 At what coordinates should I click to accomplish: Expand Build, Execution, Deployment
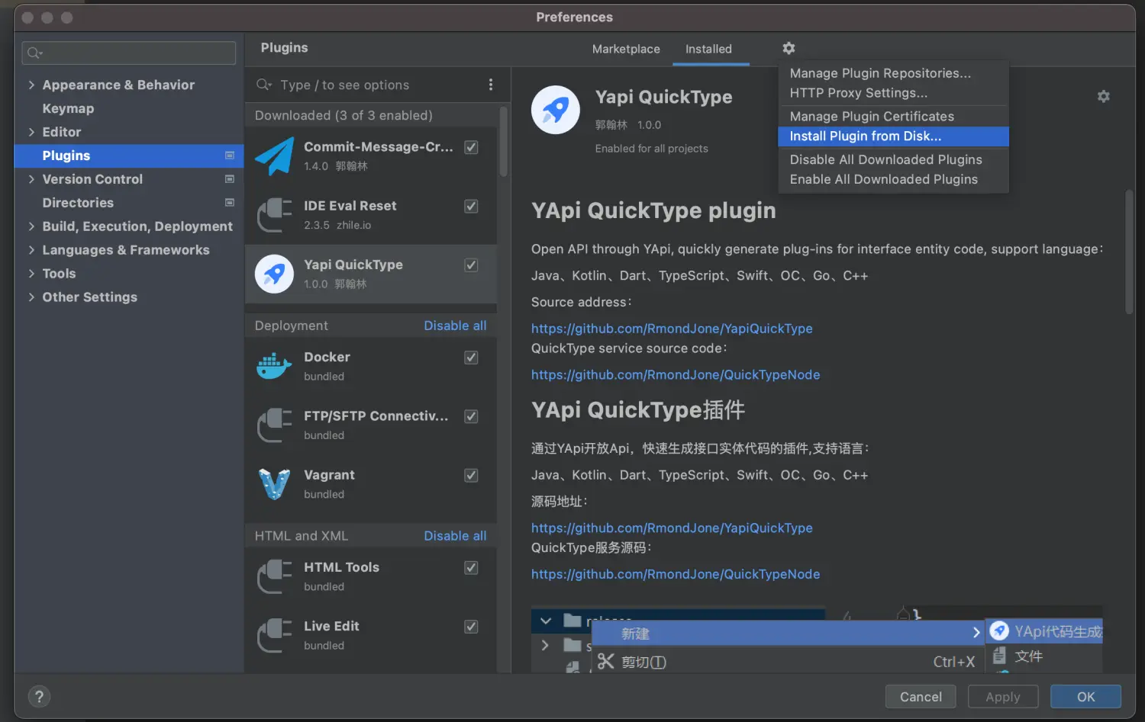click(31, 226)
